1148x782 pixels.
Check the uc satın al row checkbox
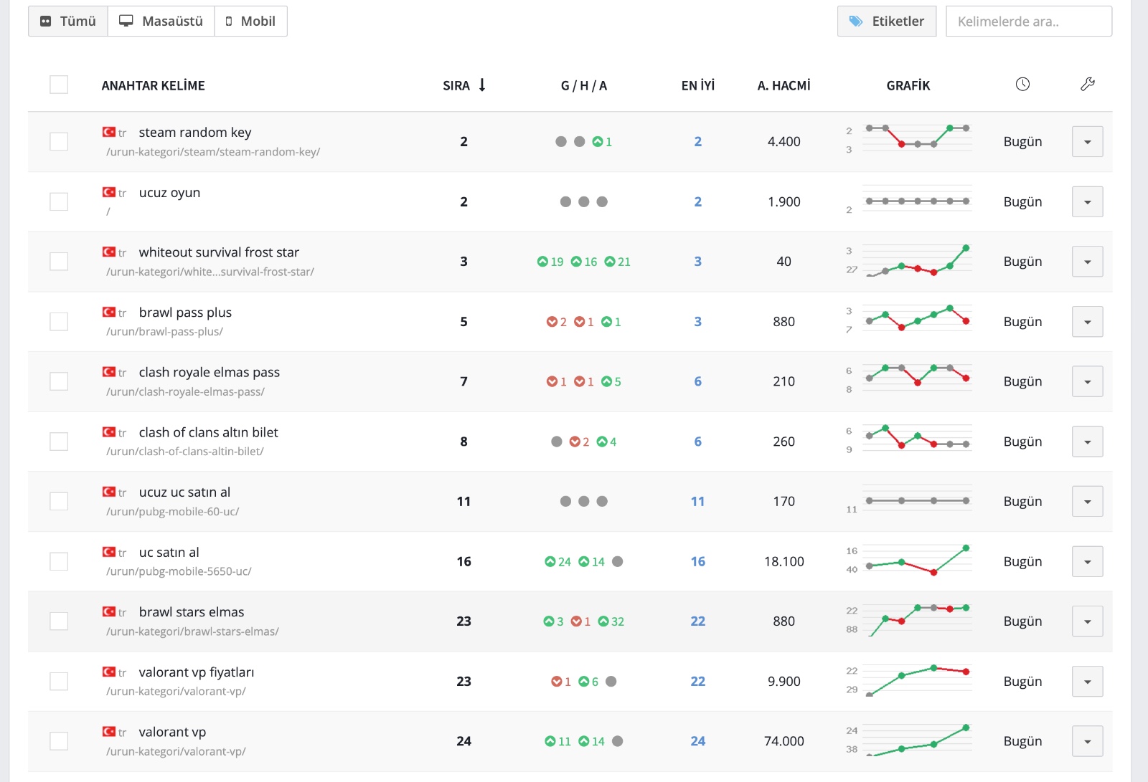[x=59, y=561]
